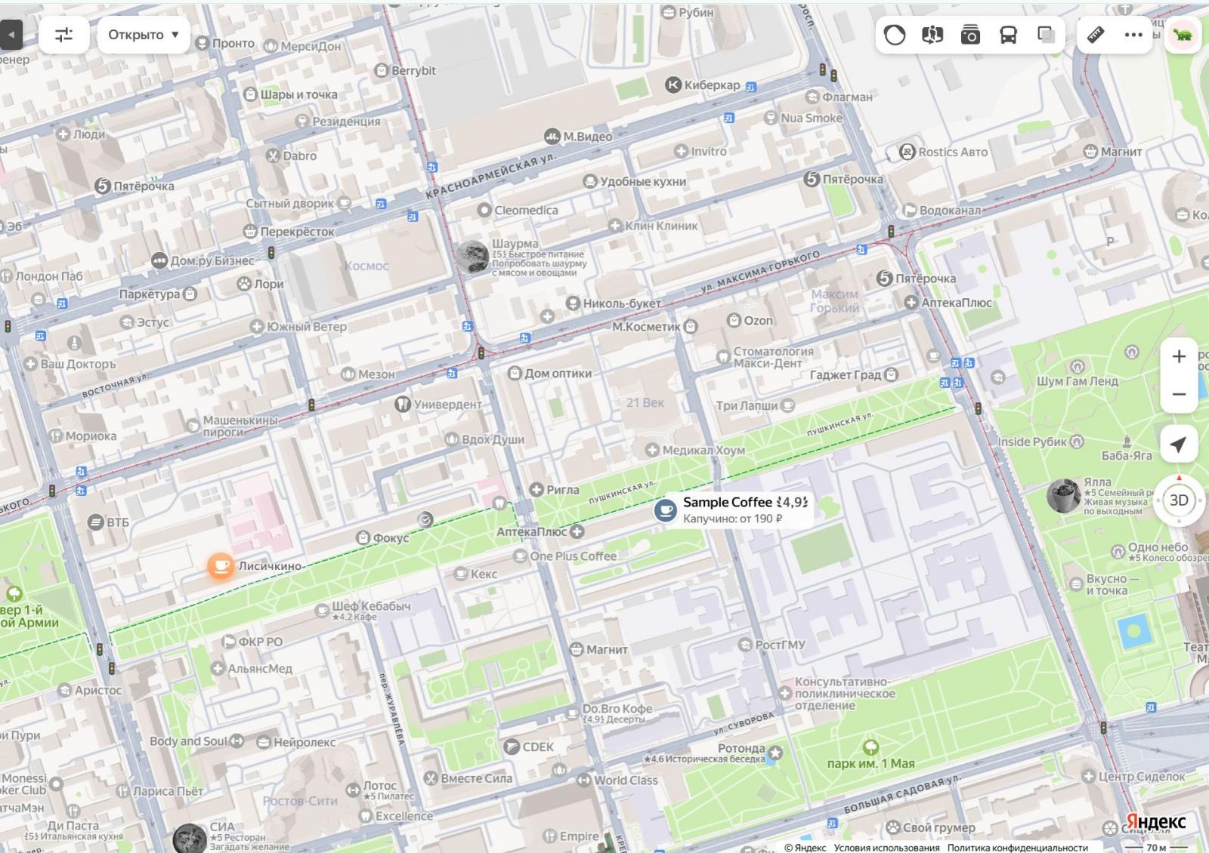The image size is (1209, 853).
Task: Select the ВТБ bank marker
Action: [x=95, y=522]
